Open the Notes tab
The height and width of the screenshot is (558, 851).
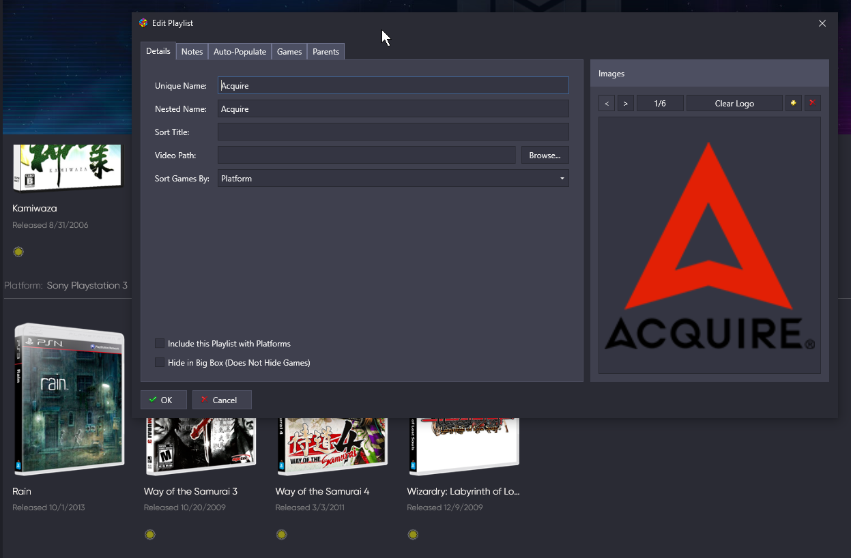192,52
